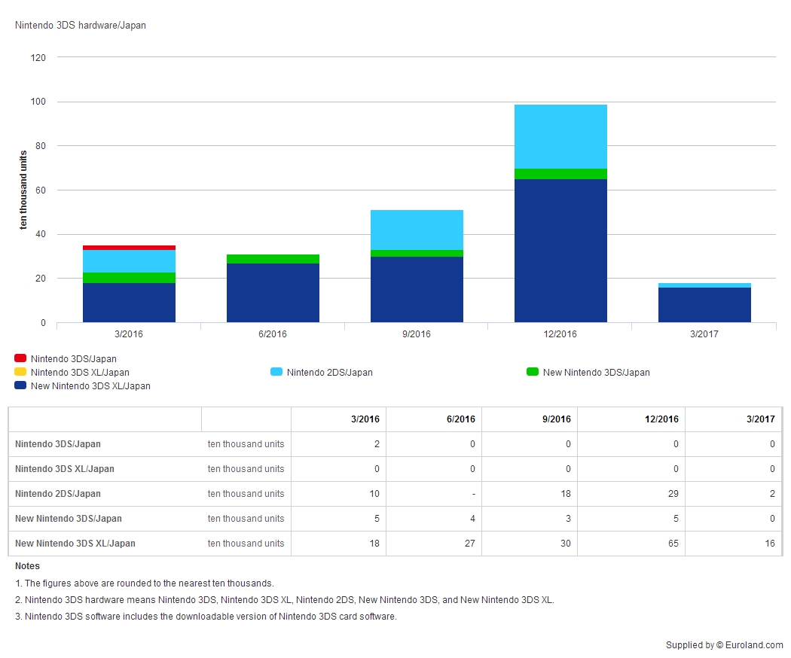Click the dash in Nintendo 2DS/Japan 6/2016 cell
Viewport: 791px width, 658px height.
(x=473, y=494)
